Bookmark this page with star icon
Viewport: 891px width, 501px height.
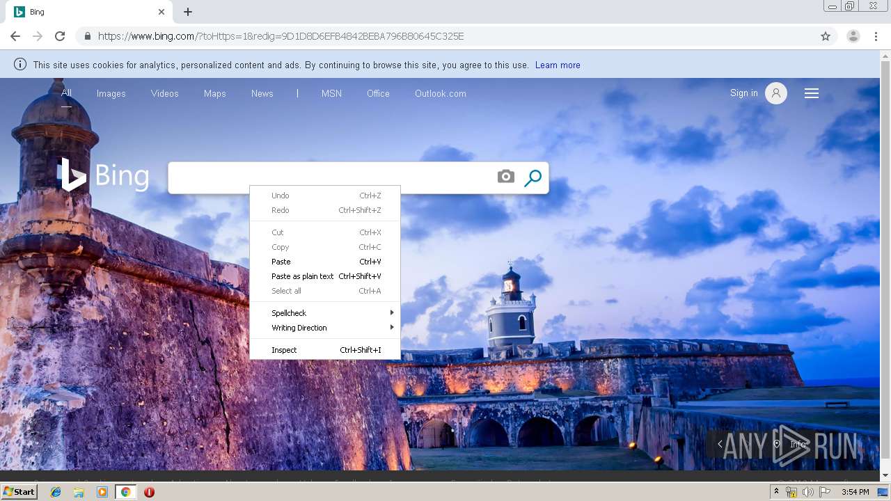tap(826, 36)
